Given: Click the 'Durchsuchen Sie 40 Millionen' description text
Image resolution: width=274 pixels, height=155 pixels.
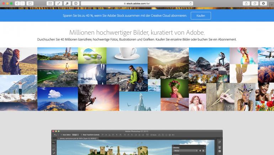Looking at the screenshot, I should coord(137,39).
